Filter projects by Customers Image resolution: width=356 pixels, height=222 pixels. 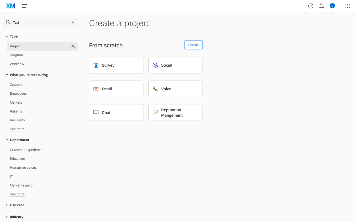18,84
